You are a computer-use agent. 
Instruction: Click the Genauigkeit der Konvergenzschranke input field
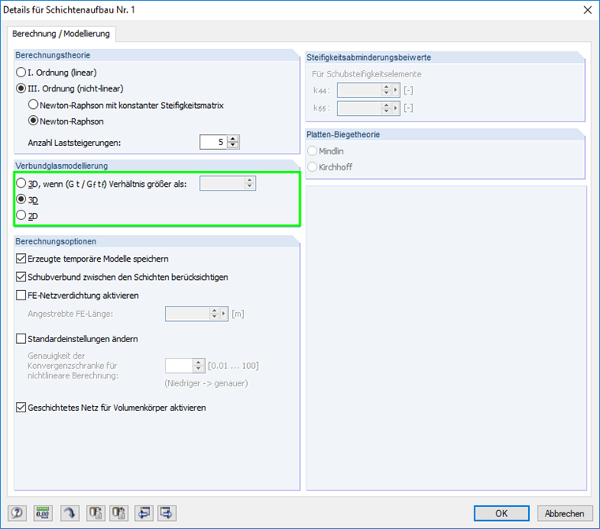point(179,366)
